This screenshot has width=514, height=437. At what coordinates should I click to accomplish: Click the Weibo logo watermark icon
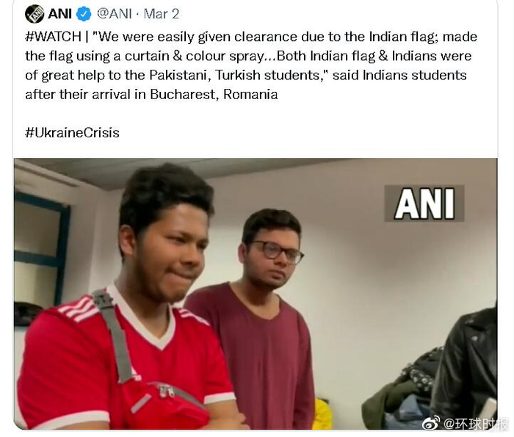coord(432,423)
